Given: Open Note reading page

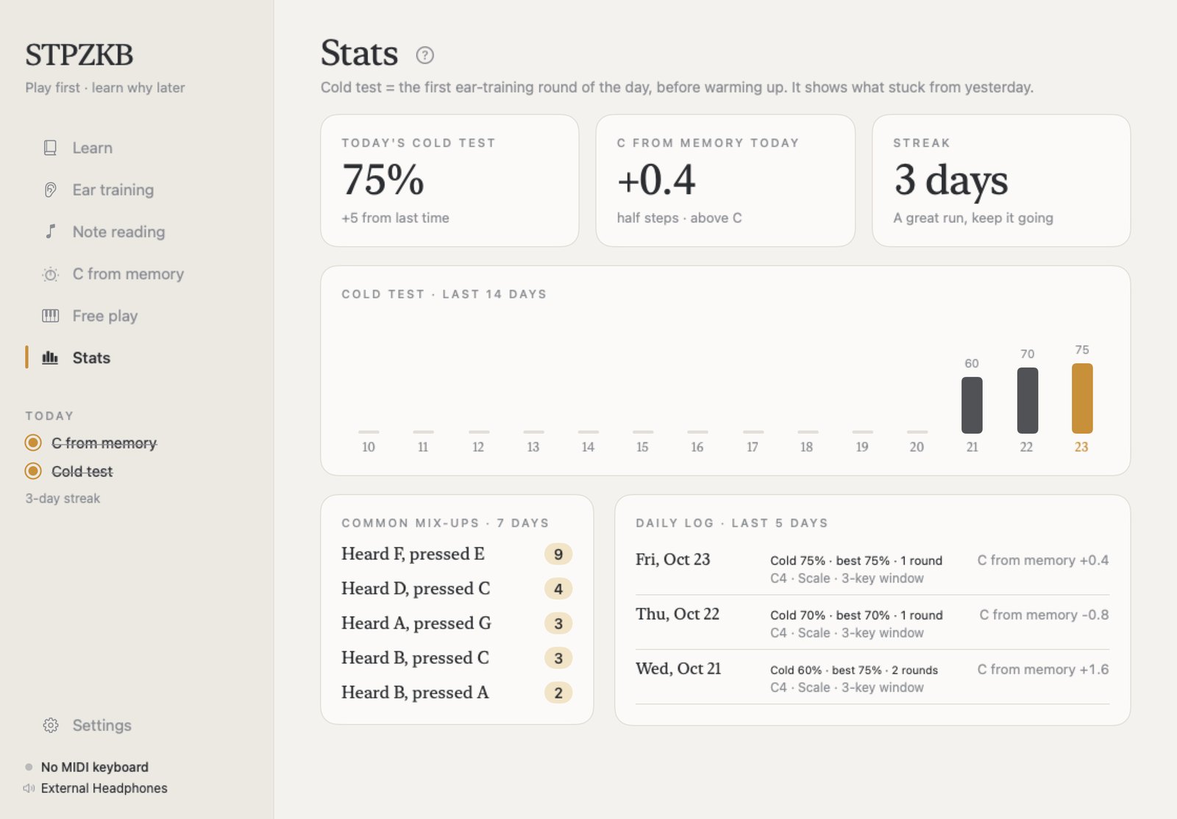Looking at the screenshot, I should click(x=118, y=232).
